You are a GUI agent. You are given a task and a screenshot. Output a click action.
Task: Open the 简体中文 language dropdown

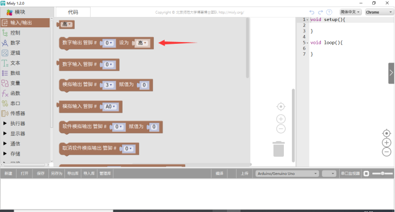(x=351, y=12)
